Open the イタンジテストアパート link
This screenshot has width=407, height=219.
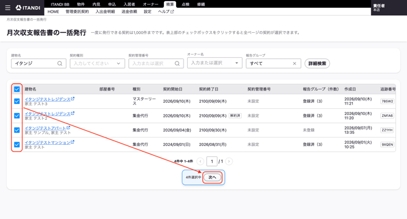click(x=46, y=128)
